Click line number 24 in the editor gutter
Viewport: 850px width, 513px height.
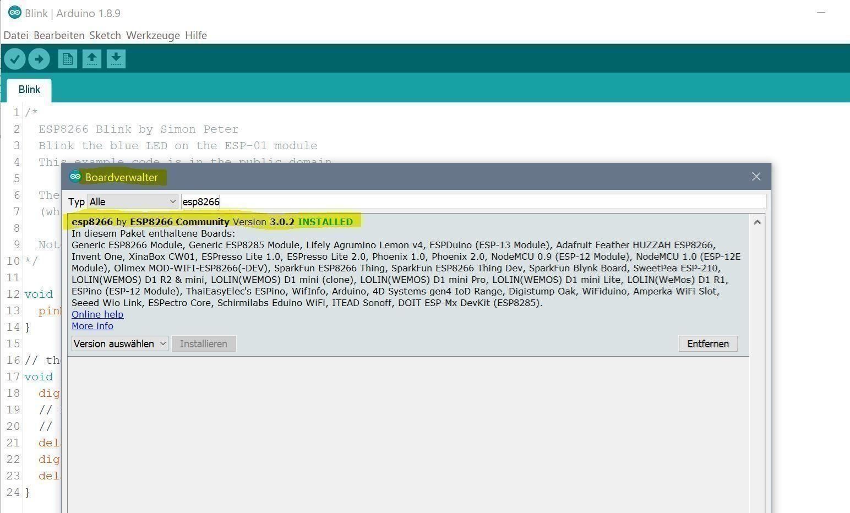pos(13,492)
